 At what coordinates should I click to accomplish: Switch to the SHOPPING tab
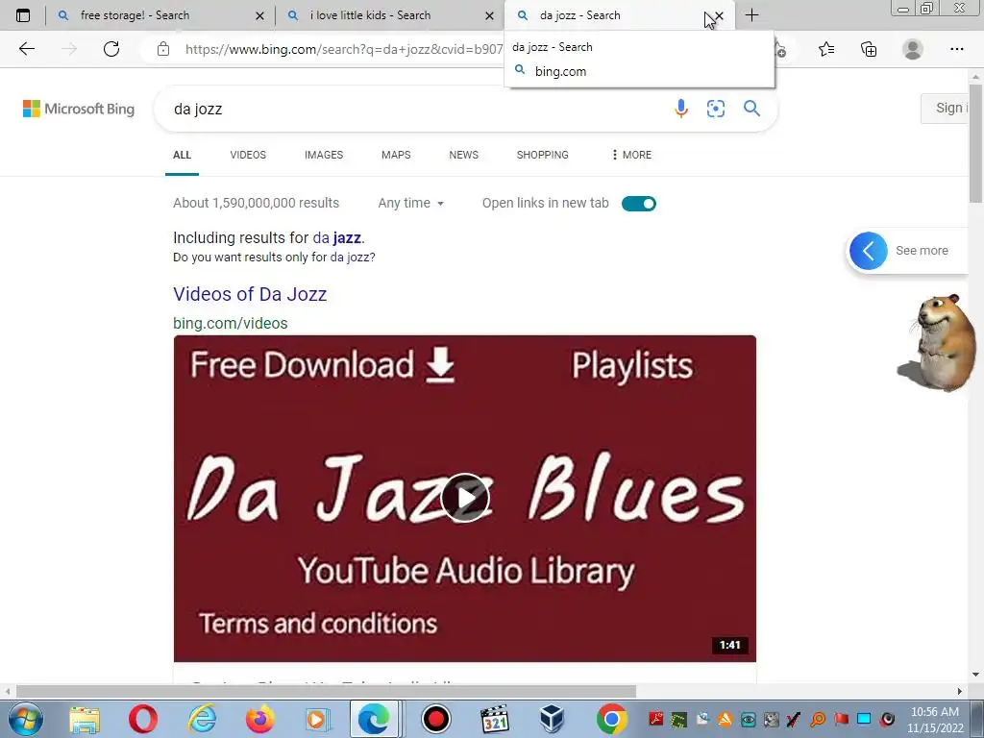pyautogui.click(x=542, y=155)
